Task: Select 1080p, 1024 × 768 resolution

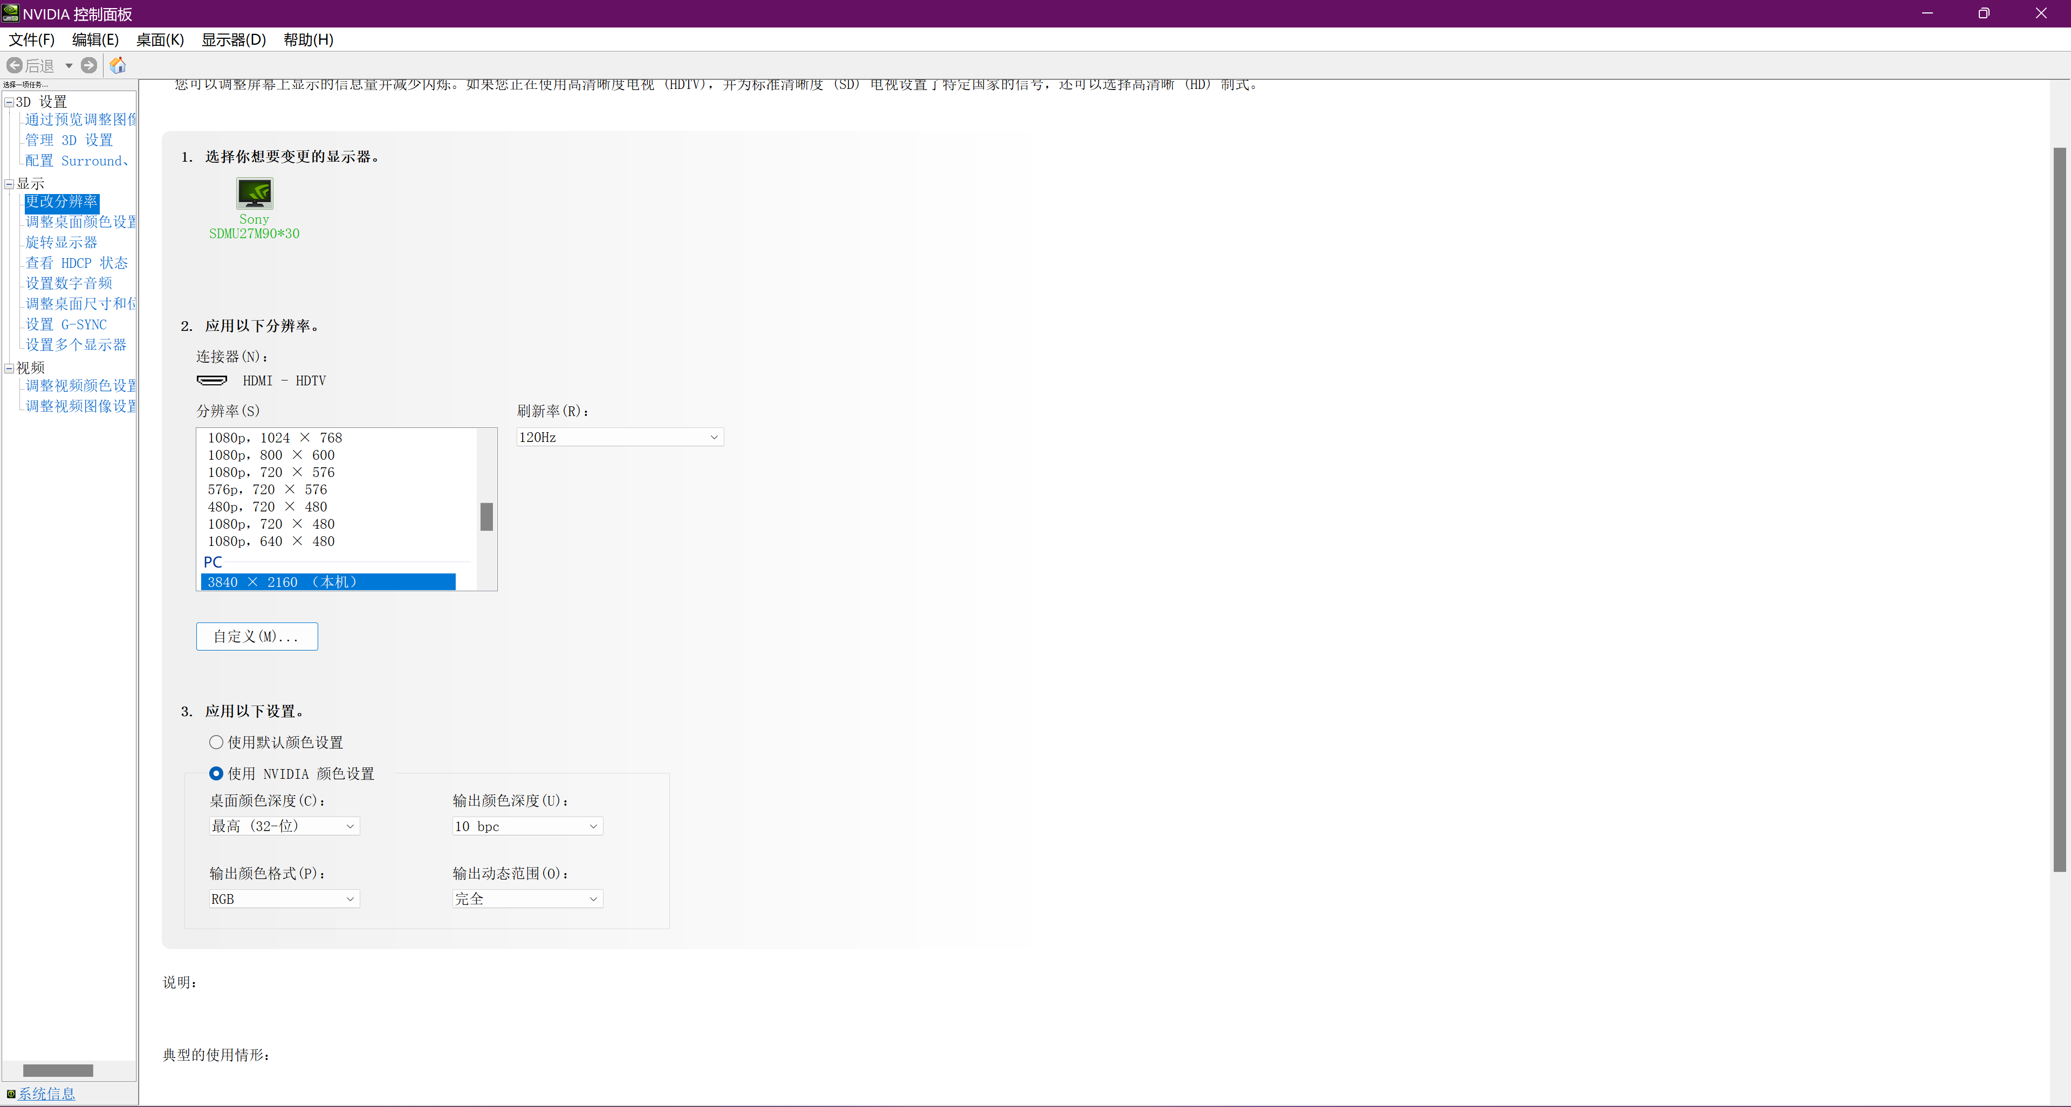Action: click(275, 438)
